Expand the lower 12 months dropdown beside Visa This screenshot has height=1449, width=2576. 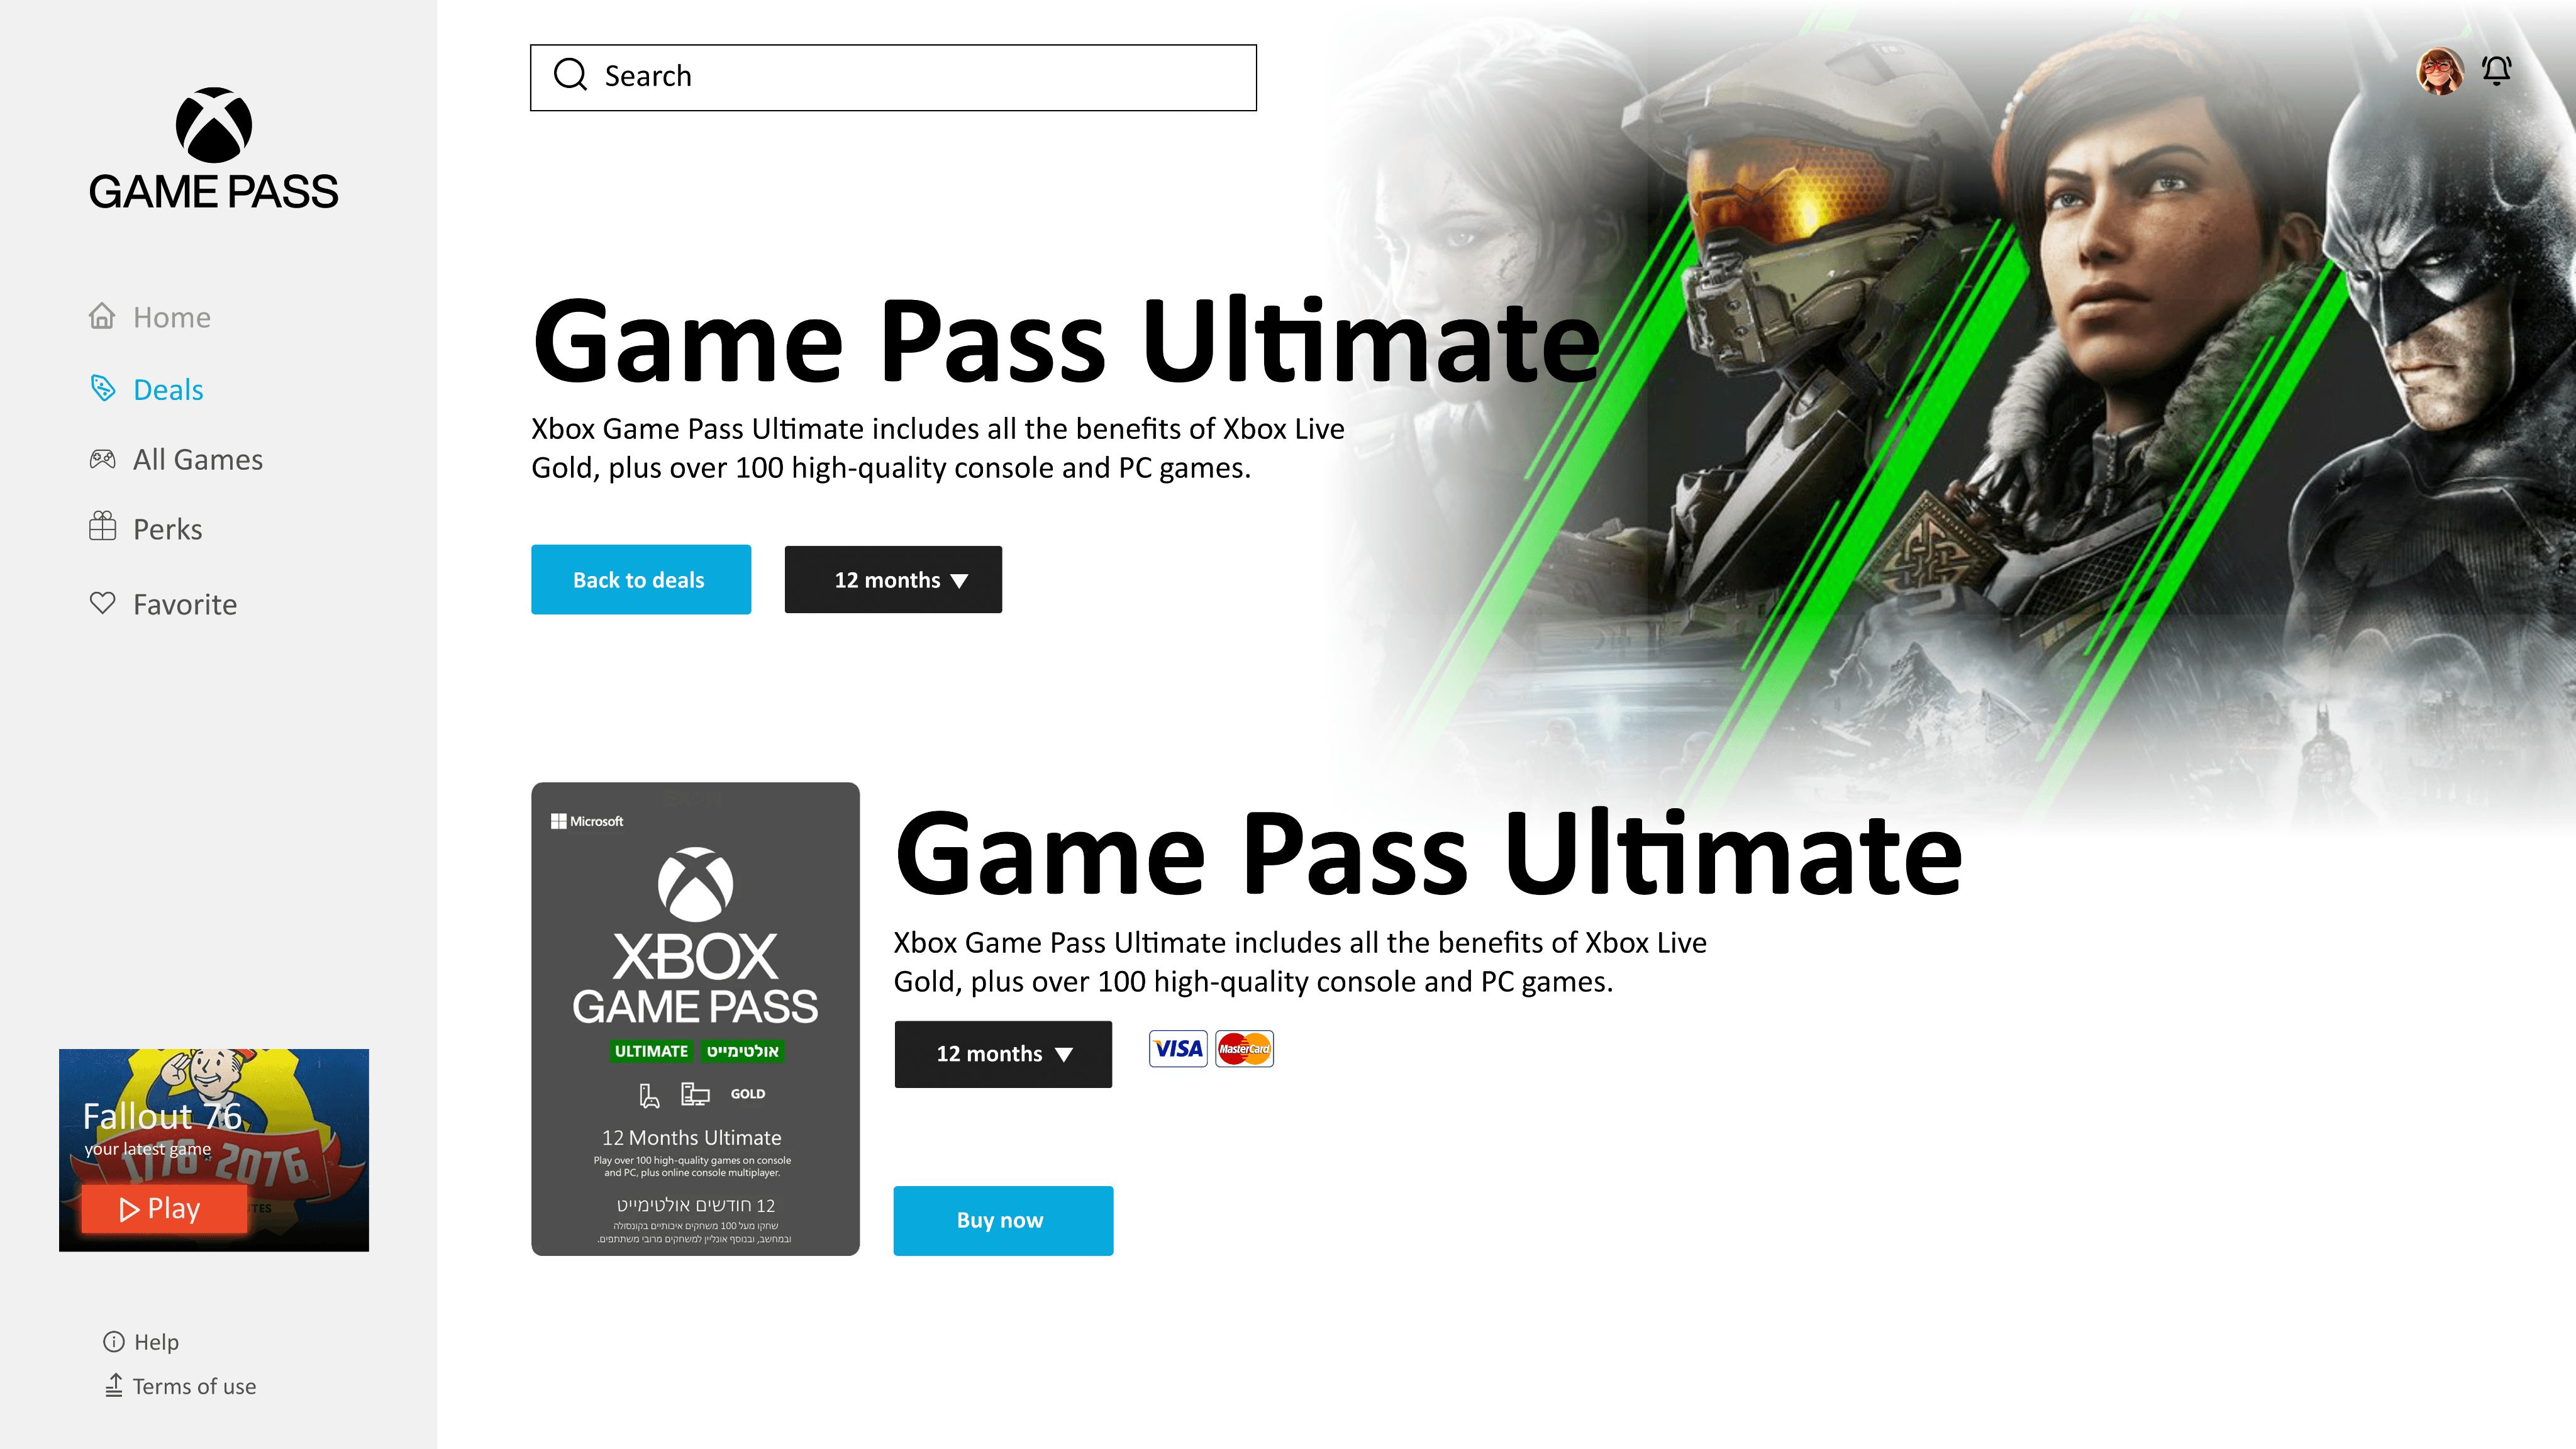1003,1054
